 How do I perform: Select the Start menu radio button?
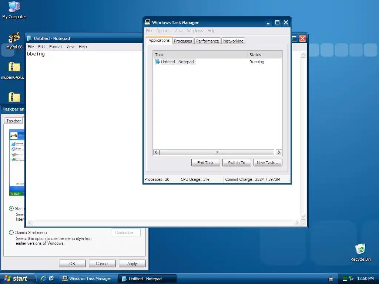pyautogui.click(x=11, y=209)
